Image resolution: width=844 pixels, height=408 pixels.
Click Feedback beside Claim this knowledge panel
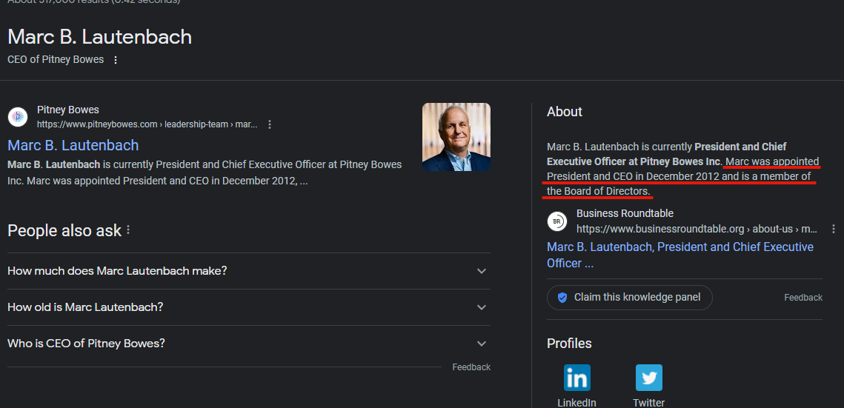[x=803, y=297]
